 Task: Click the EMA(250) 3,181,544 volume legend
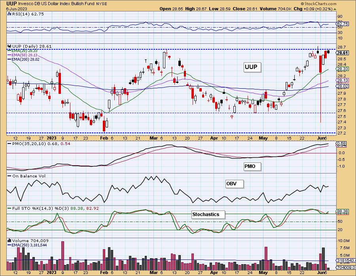click(x=27, y=245)
